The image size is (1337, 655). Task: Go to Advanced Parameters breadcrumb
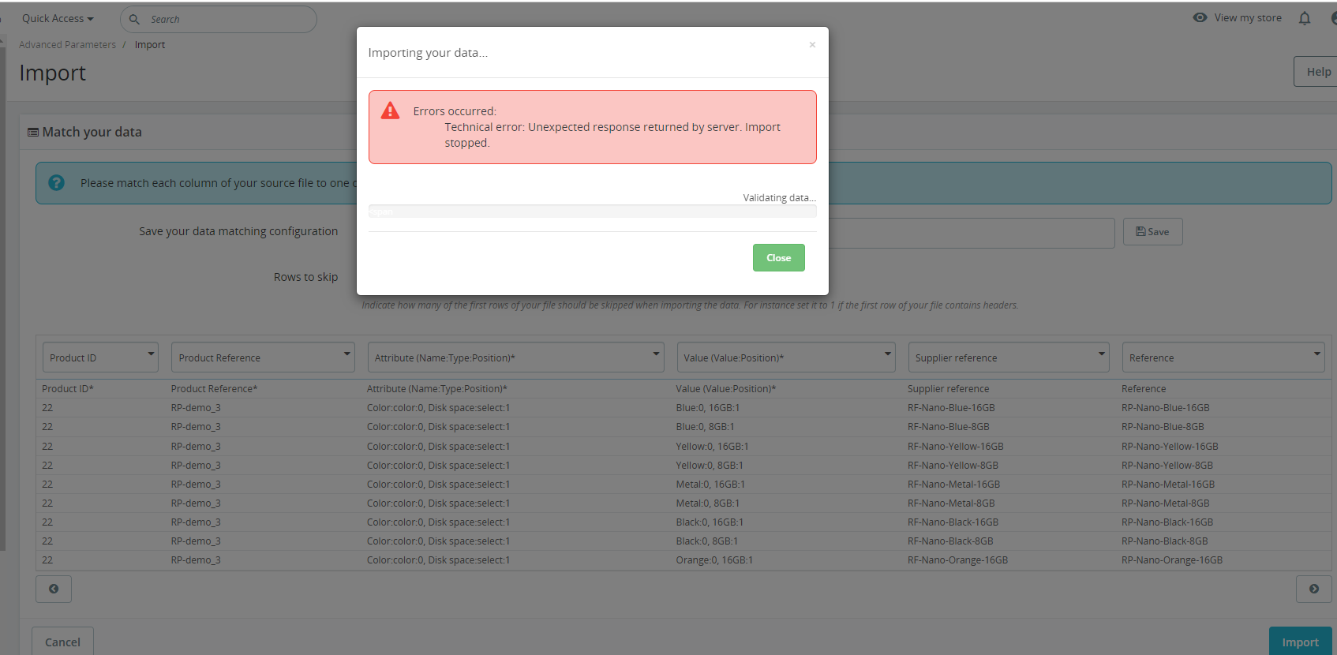(67, 45)
